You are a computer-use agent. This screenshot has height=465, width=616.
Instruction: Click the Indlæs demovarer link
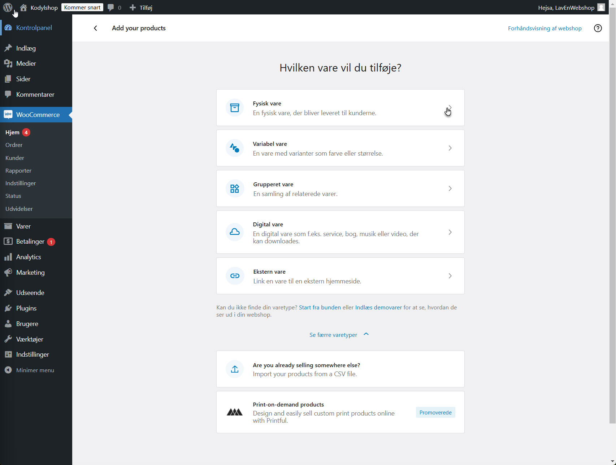coord(378,307)
